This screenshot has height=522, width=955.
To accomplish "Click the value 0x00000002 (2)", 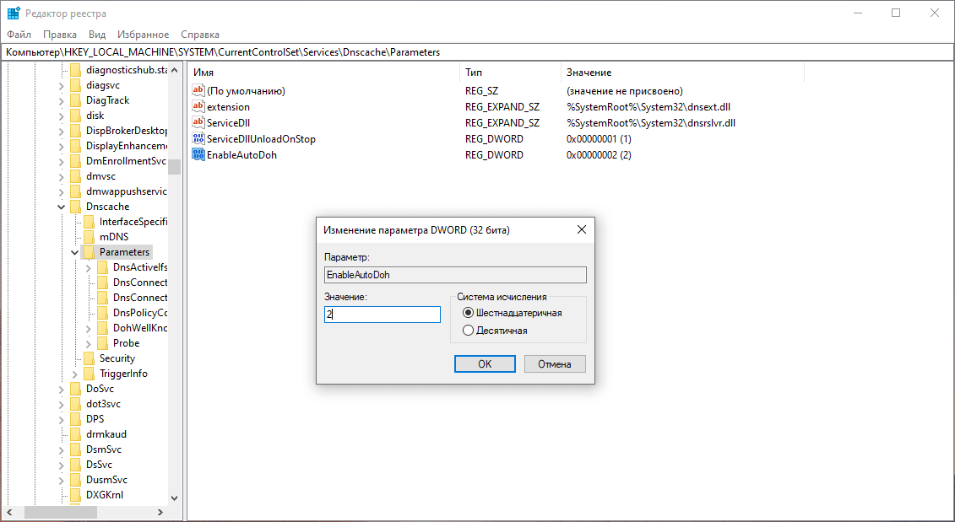I will click(599, 155).
